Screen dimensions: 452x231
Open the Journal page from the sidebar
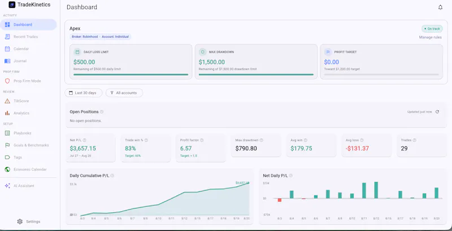click(29, 61)
